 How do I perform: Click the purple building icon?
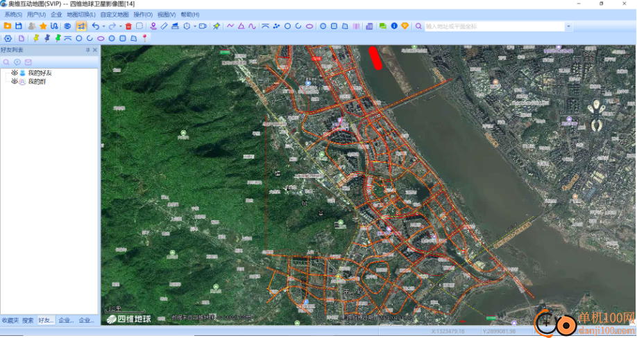pos(369,26)
